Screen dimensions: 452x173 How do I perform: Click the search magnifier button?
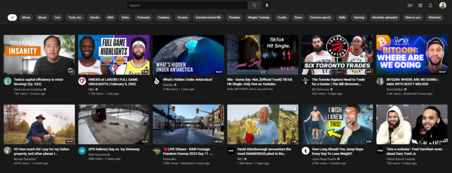click(x=254, y=5)
